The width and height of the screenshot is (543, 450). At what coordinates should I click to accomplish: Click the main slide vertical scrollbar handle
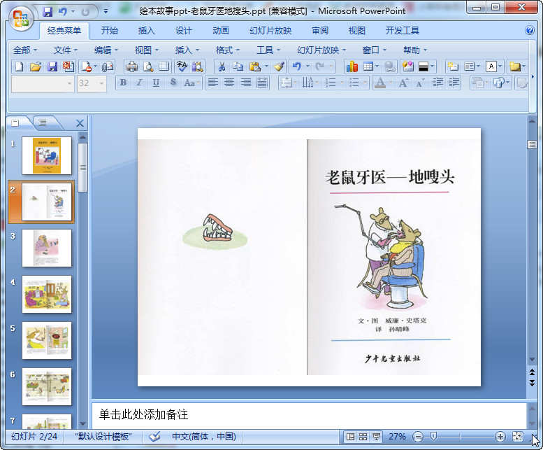point(532,144)
